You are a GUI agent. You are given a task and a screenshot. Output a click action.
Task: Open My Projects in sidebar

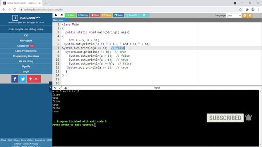[26, 41]
